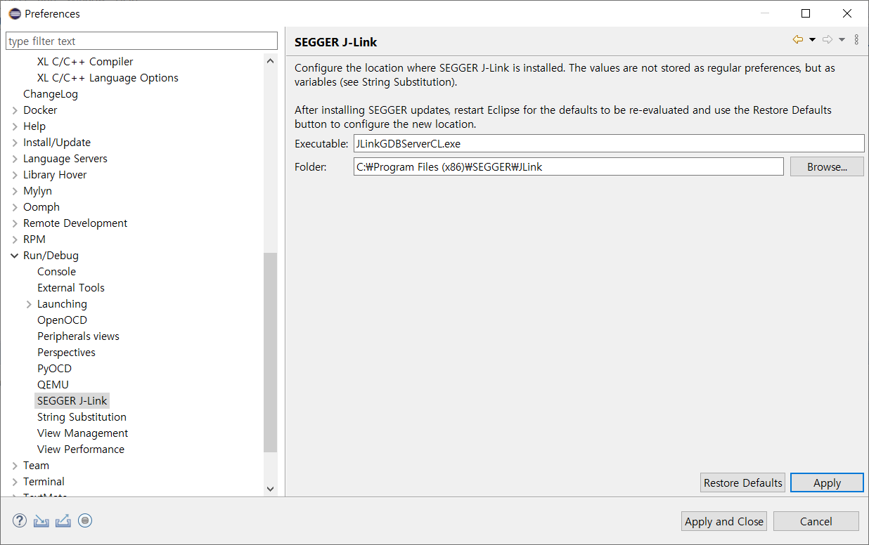Expand the Remote Development node
This screenshot has height=545, width=869.
pyautogui.click(x=15, y=223)
